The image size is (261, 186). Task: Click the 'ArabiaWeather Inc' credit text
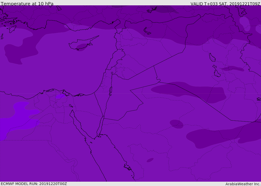243,184
